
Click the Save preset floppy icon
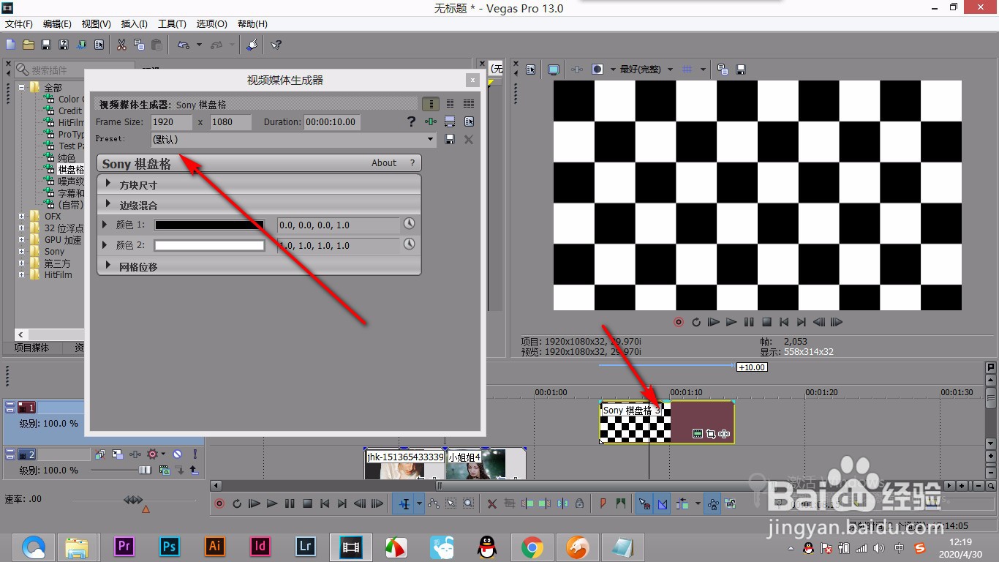pyautogui.click(x=450, y=139)
